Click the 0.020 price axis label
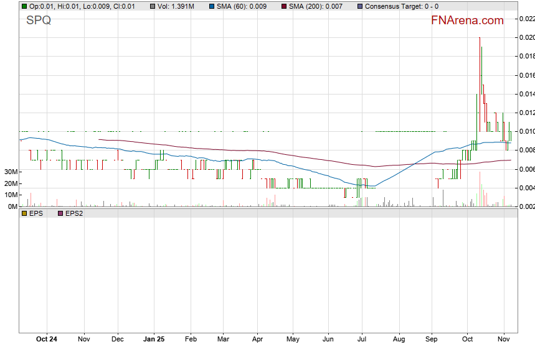Image resolution: width=535 pixels, height=352 pixels. pos(526,37)
